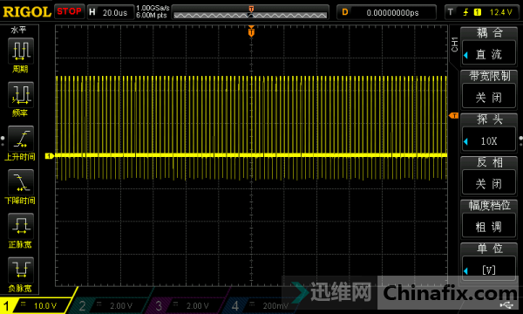
Task: Click the trigger level marker on the right edge
Action: pos(453,116)
